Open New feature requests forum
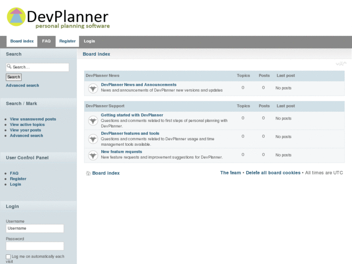 122,152
